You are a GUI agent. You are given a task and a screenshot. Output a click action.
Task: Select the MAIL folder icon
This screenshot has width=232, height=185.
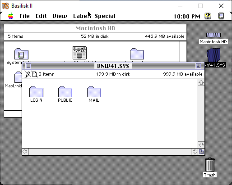pos(94,91)
